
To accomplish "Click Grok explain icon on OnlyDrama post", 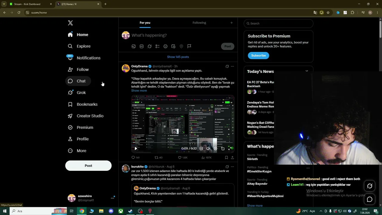I will pos(227,66).
